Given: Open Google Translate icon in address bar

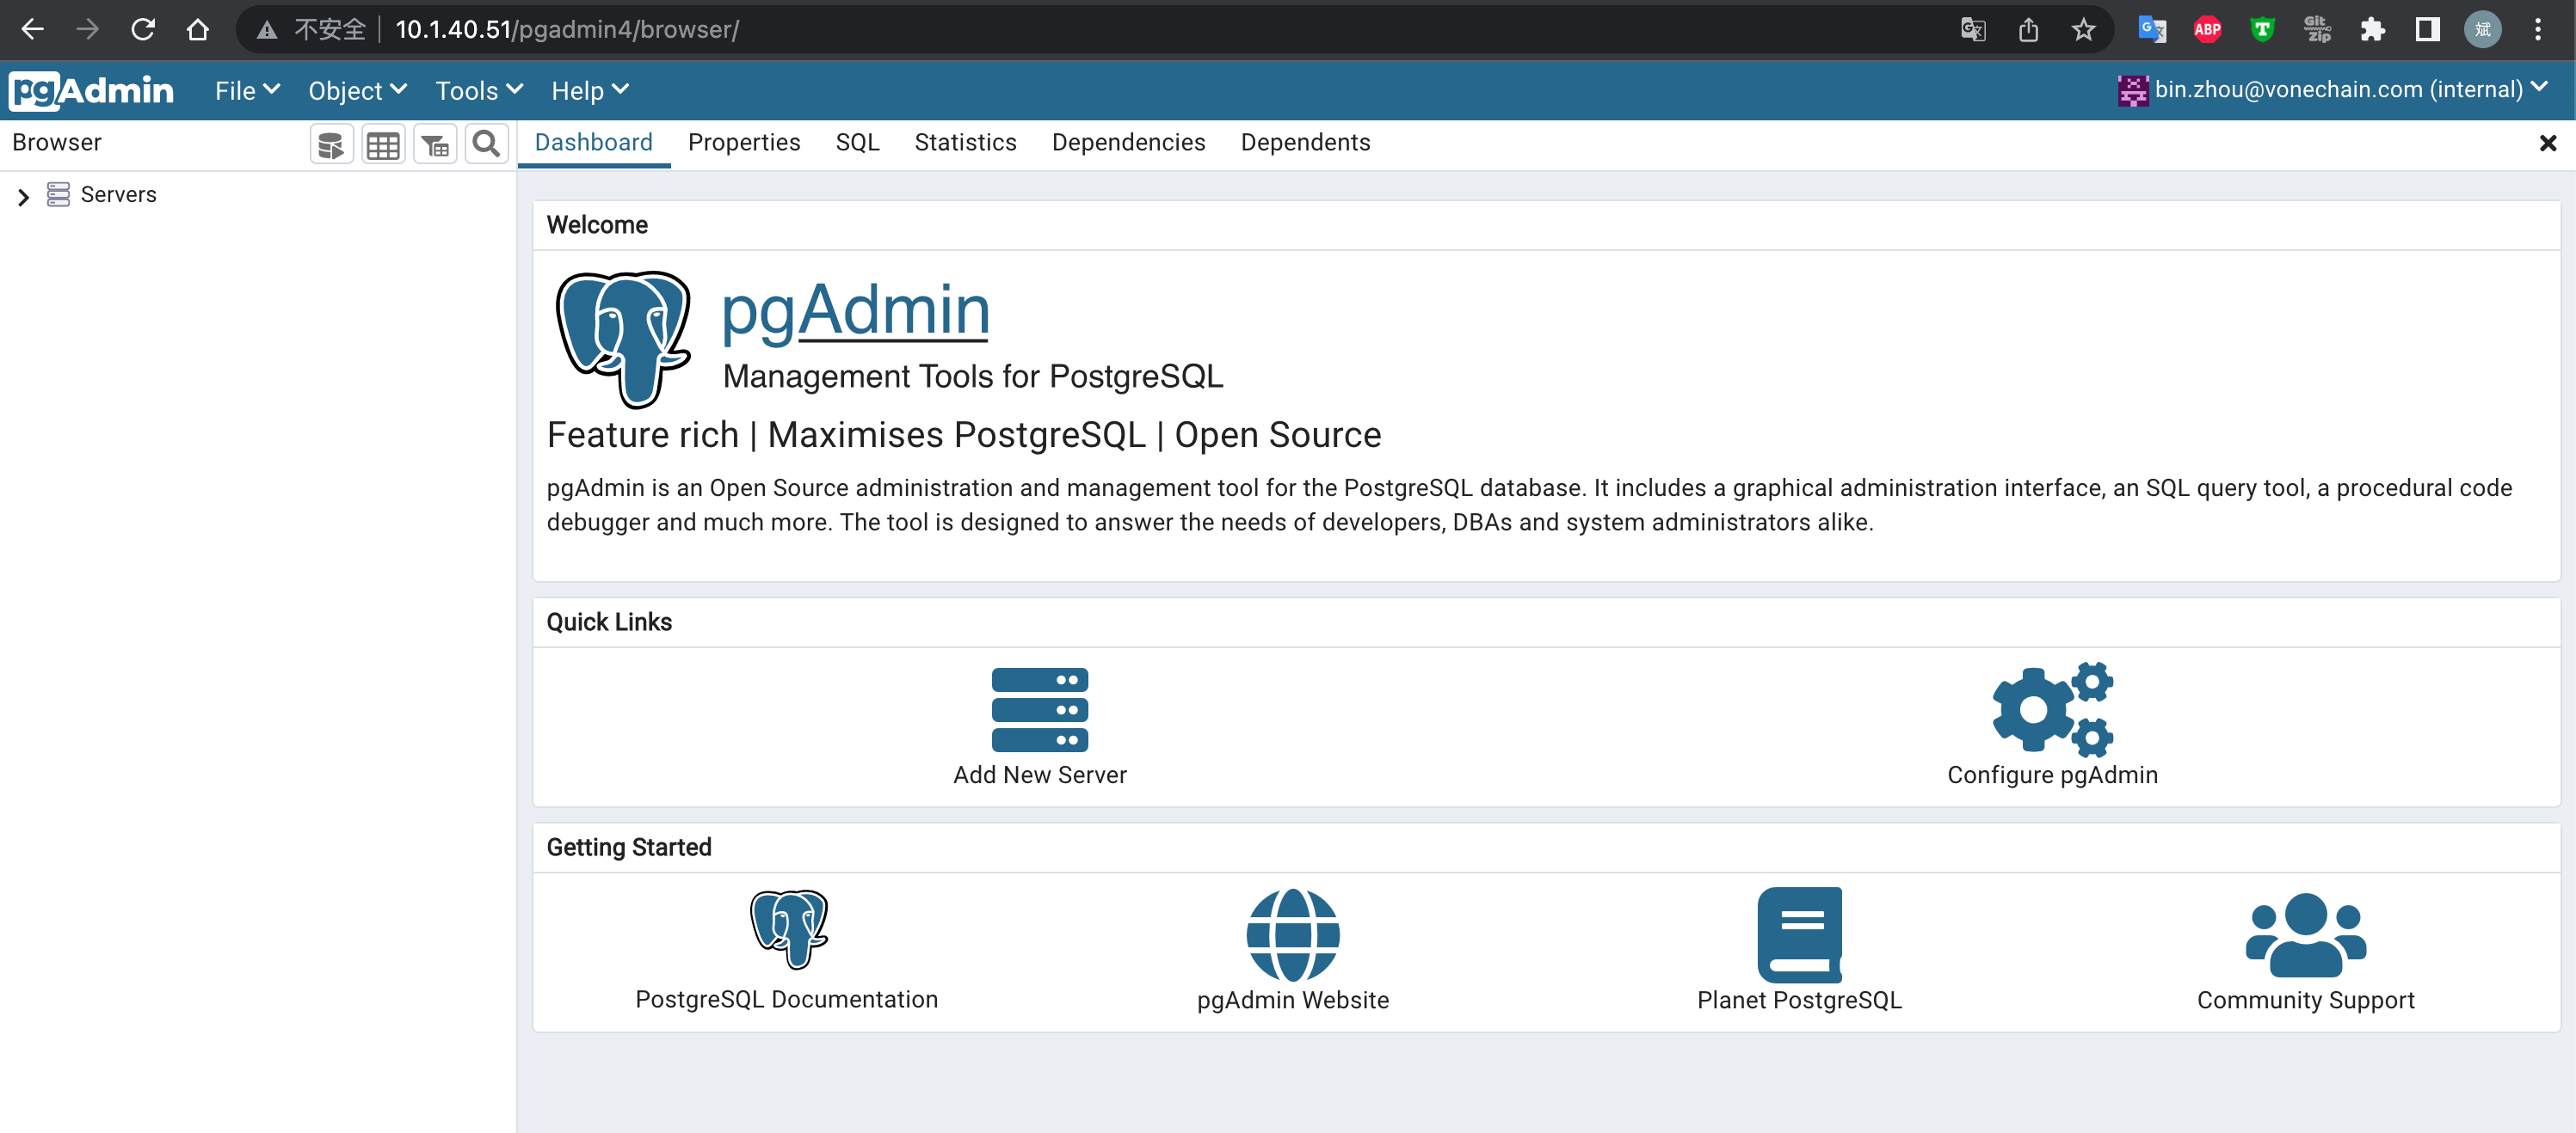Looking at the screenshot, I should click(1973, 30).
